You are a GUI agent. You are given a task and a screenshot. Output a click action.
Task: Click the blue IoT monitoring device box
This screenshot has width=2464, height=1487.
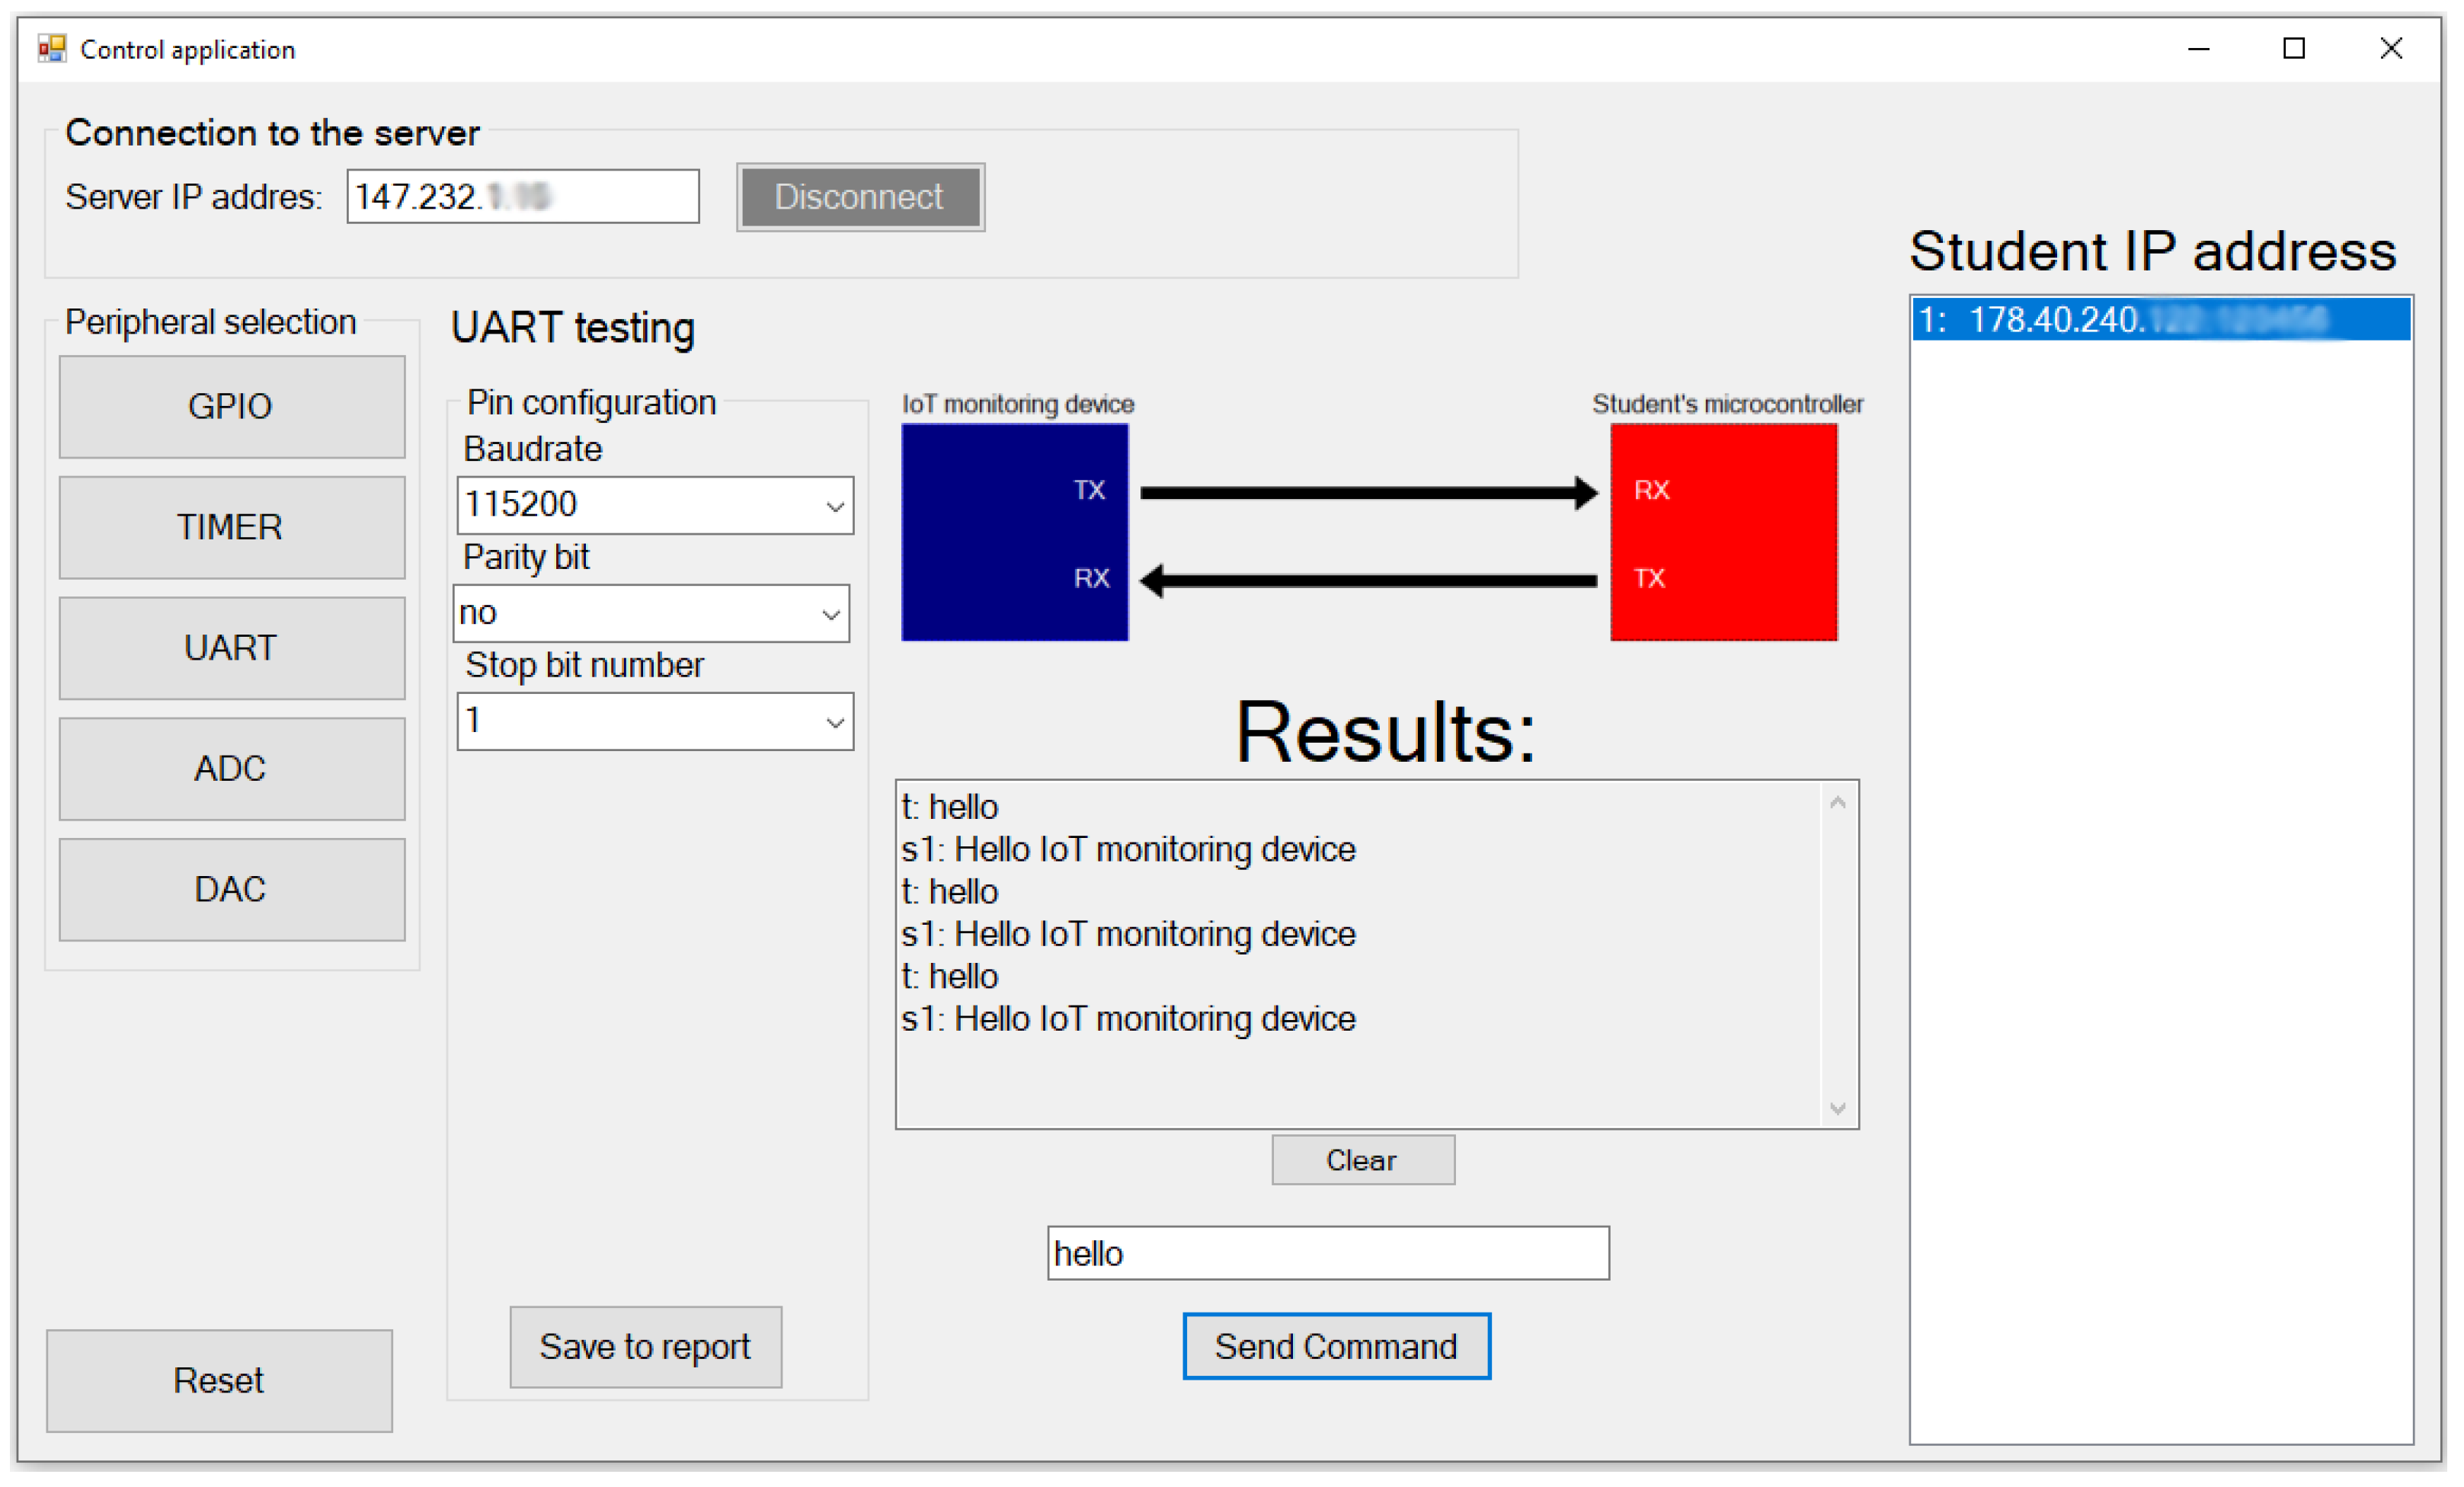tap(1013, 532)
